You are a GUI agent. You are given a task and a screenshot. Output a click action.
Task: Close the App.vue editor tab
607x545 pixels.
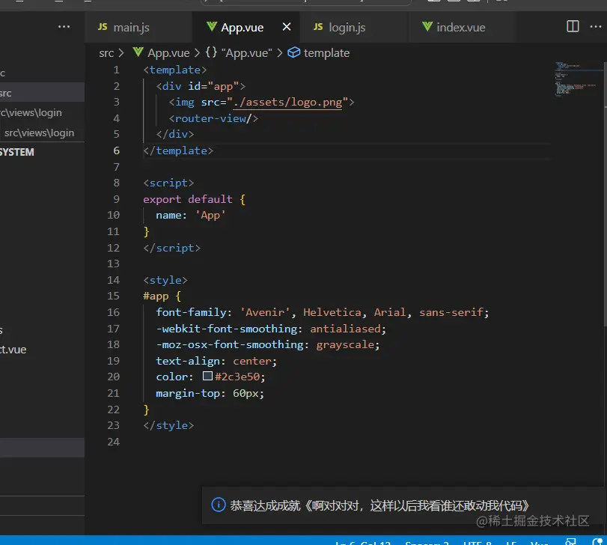[287, 27]
